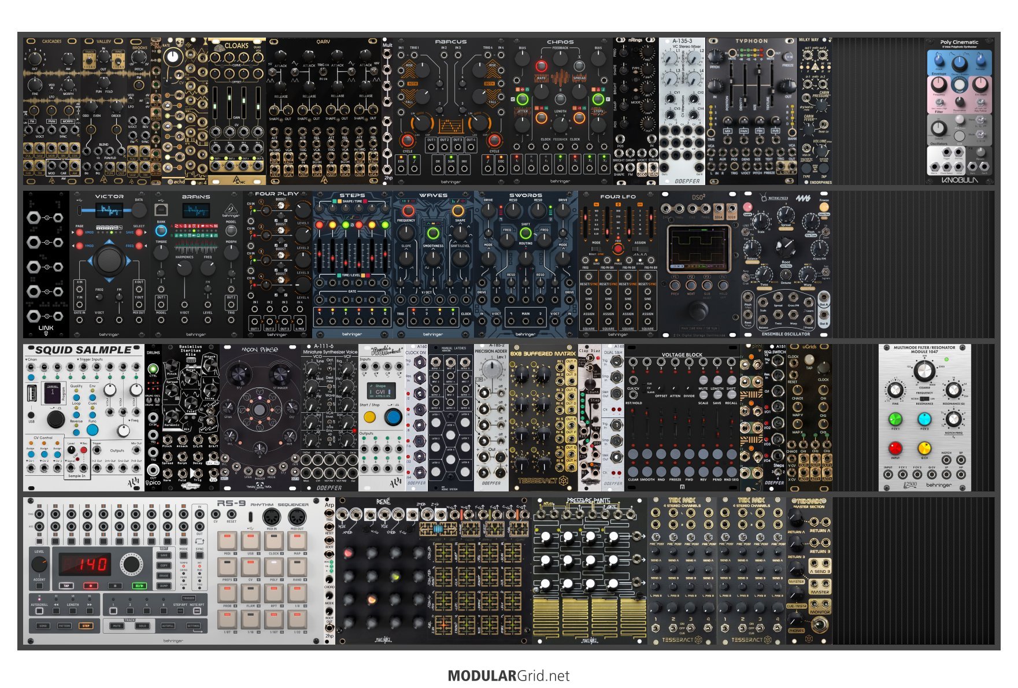The height and width of the screenshot is (688, 1018).
Task: Click the FLAM pad on RS-9
Action: point(250,594)
